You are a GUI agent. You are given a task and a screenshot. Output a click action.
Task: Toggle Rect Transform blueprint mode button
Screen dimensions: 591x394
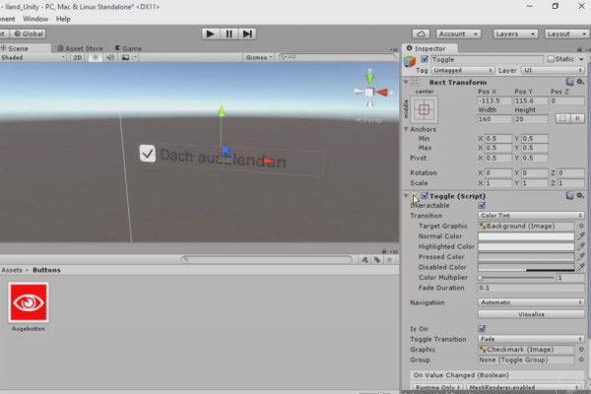562,119
